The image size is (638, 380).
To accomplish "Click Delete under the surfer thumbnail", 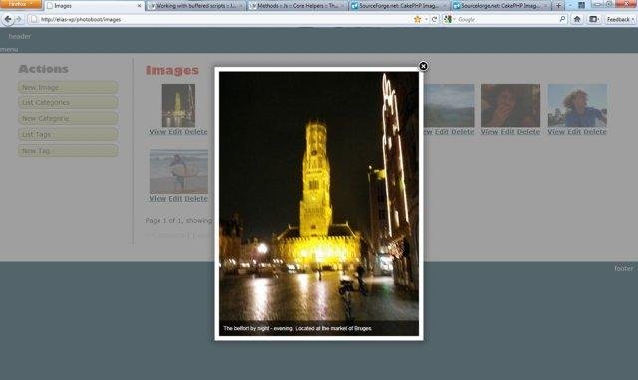I will pos(196,199).
